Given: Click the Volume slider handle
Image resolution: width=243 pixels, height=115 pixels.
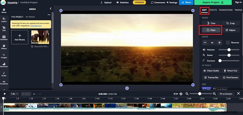Looking at the screenshot, I should (x=229, y=50).
